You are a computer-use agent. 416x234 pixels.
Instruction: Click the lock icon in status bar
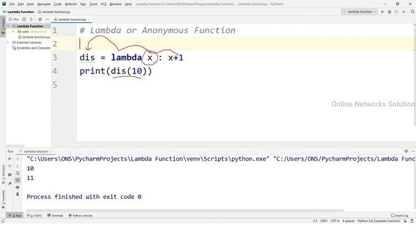pos(405,221)
